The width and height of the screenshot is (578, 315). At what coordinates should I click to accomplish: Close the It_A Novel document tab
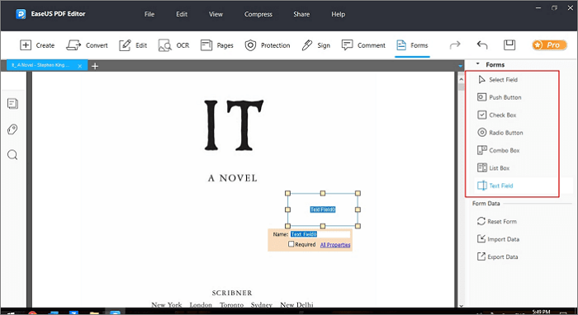[x=79, y=66]
